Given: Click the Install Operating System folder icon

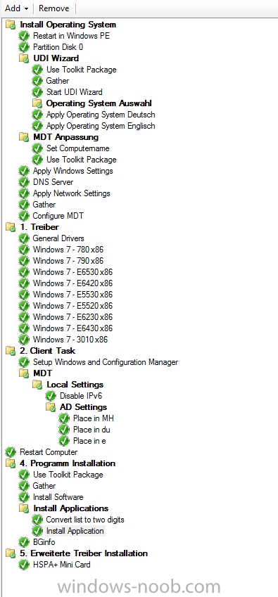Looking at the screenshot, I should (11, 25).
